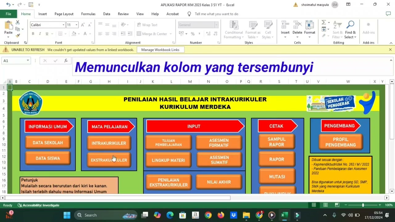Click Tell me what you want to do
The height and width of the screenshot is (222, 395).
[x=216, y=14]
